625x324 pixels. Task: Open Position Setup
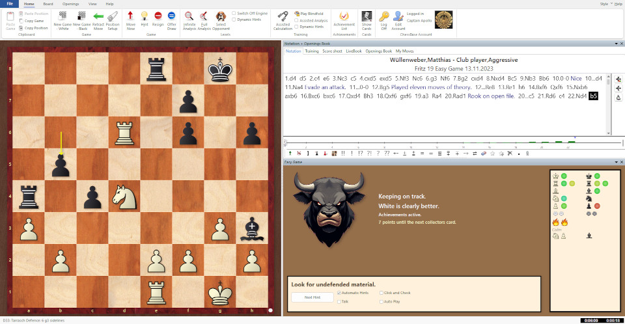[113, 18]
